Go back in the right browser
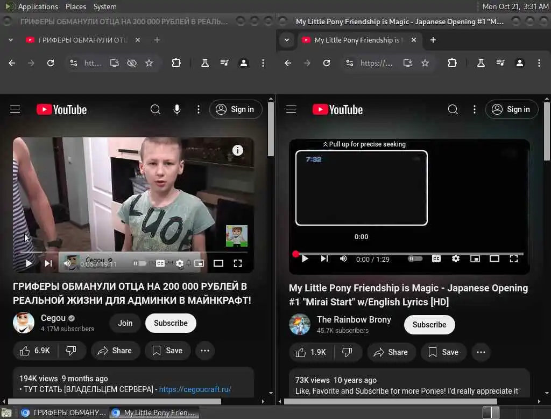This screenshot has width=551, height=419. (288, 63)
